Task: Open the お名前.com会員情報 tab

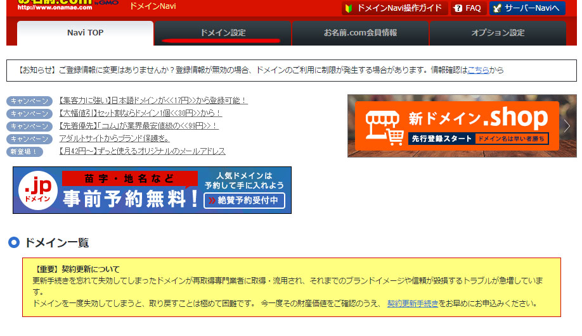Action: pos(360,33)
